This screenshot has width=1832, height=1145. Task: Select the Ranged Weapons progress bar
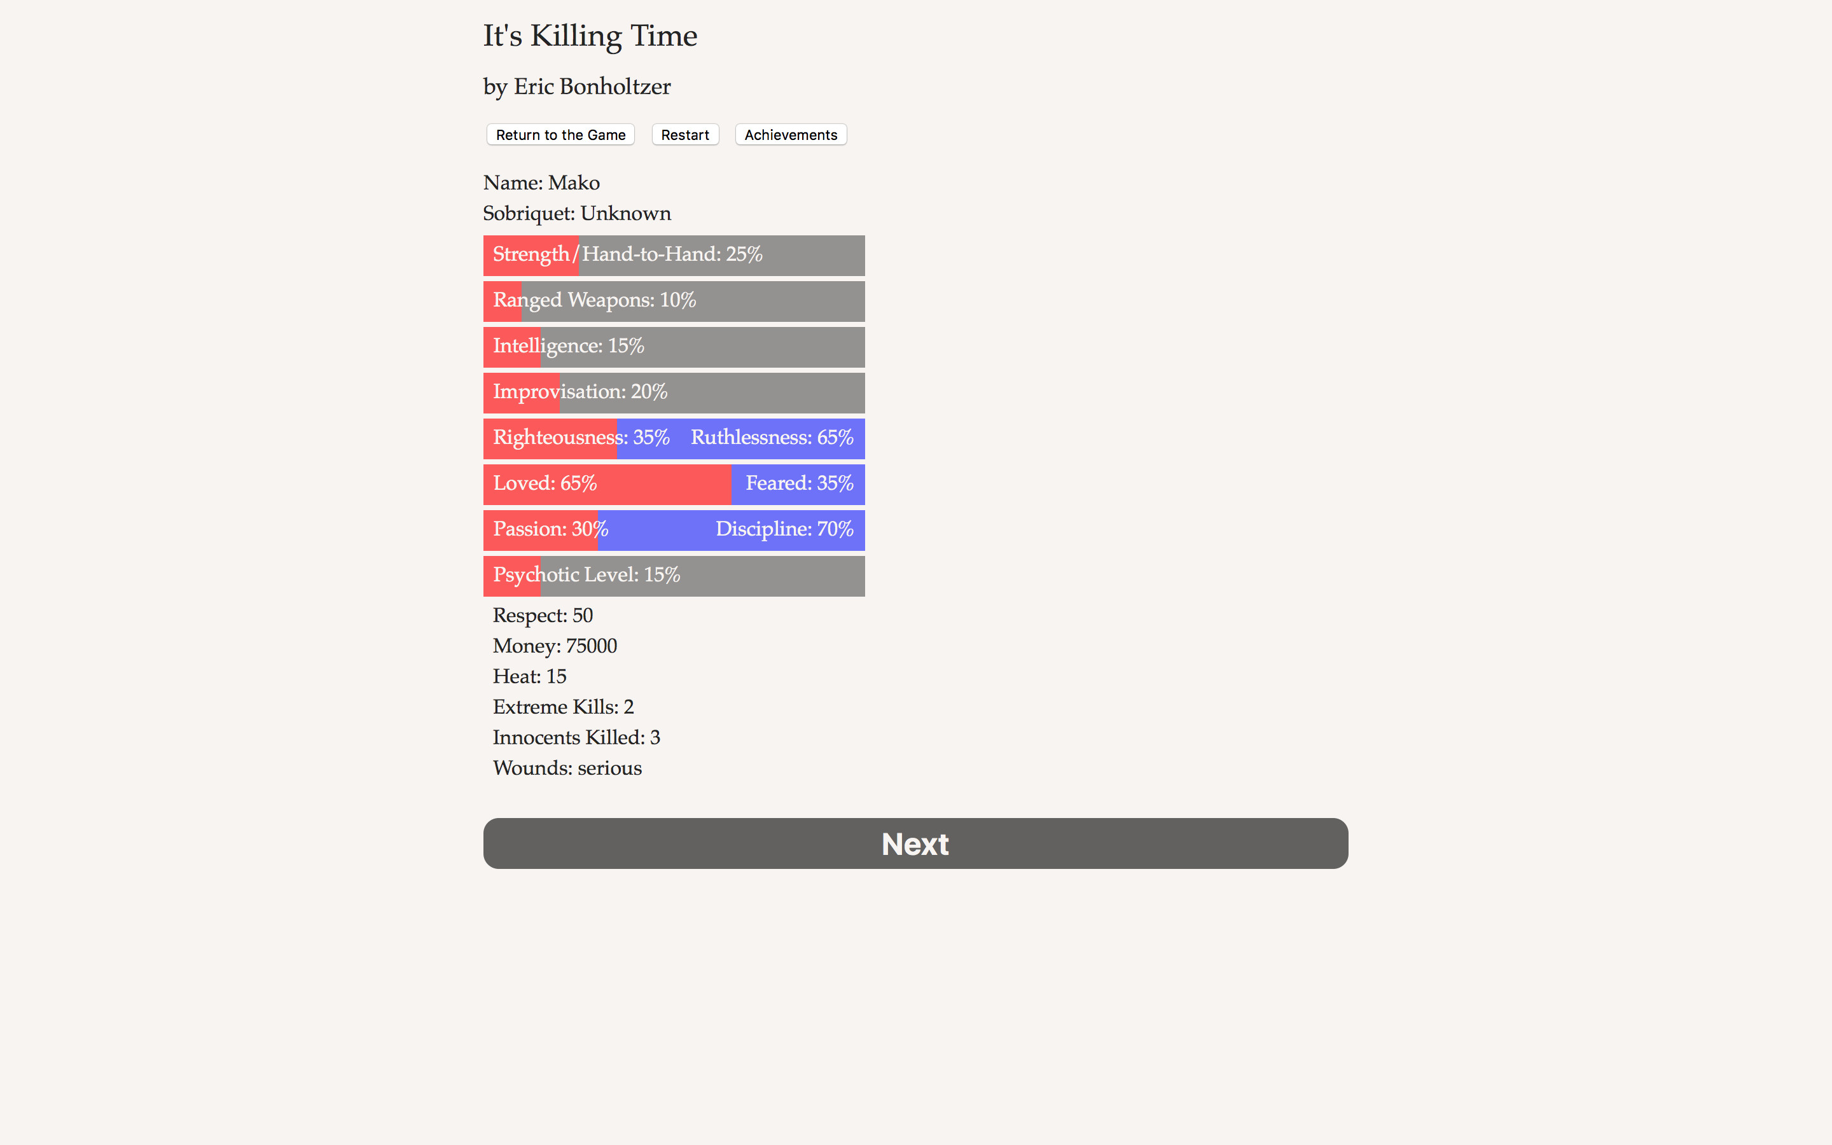point(674,301)
